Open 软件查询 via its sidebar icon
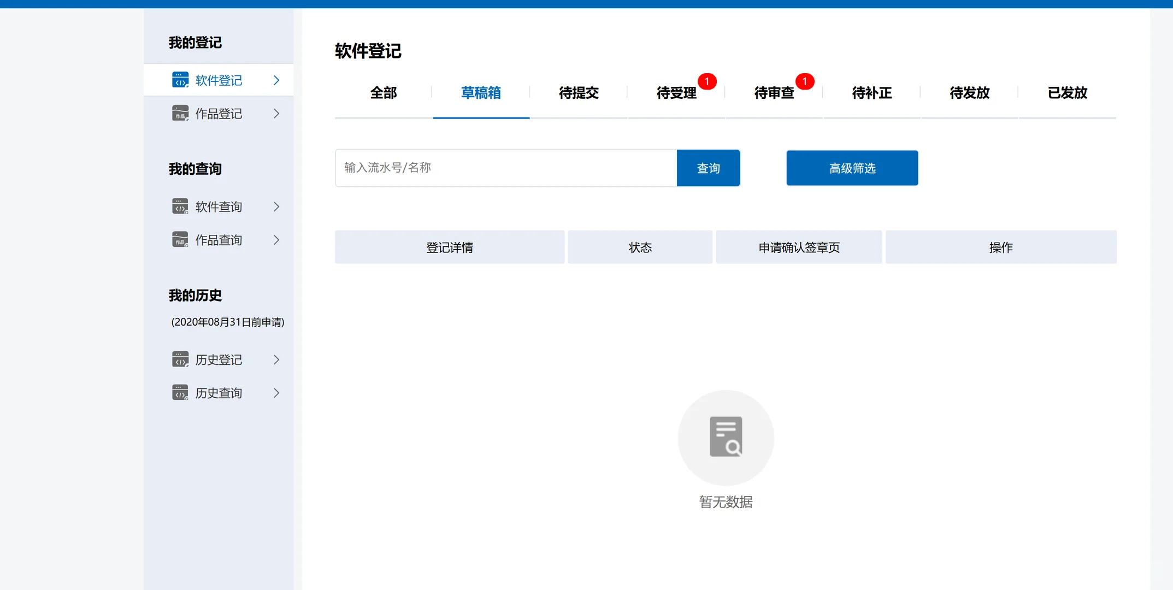The width and height of the screenshot is (1173, 590). point(180,206)
